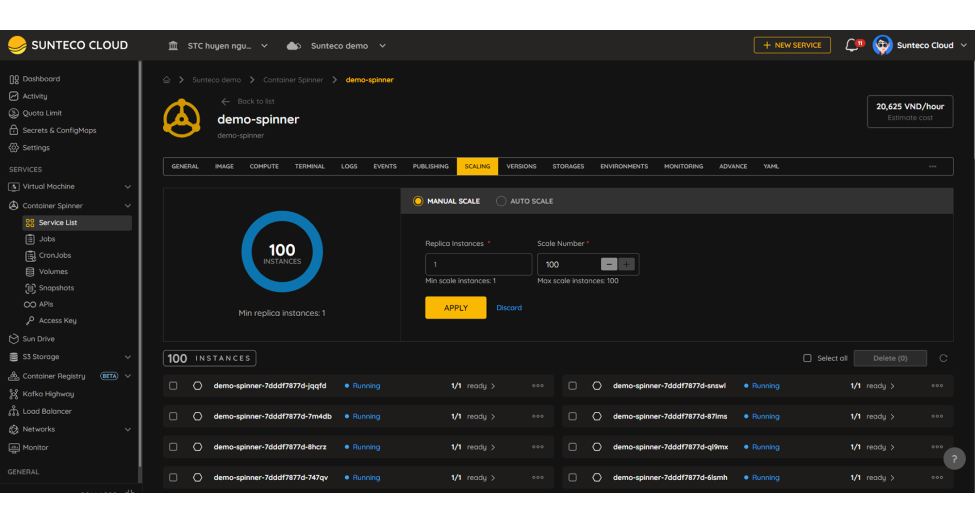Switch to the Logs tab
Image resolution: width=975 pixels, height=523 pixels.
[x=349, y=166]
